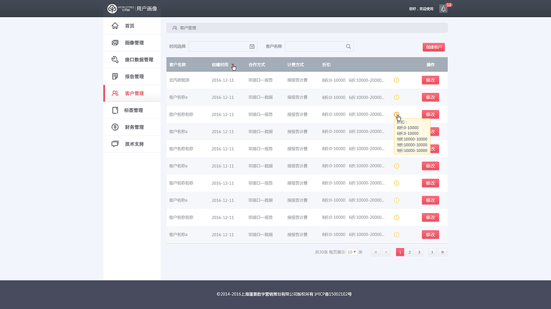Image resolution: width=551 pixels, height=309 pixels.
Task: Click 修改 on the 北汽新能源 row
Action: click(430, 80)
